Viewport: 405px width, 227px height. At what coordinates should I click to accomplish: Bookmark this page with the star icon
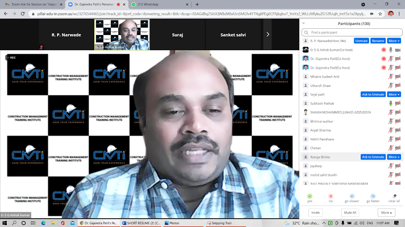380,14
